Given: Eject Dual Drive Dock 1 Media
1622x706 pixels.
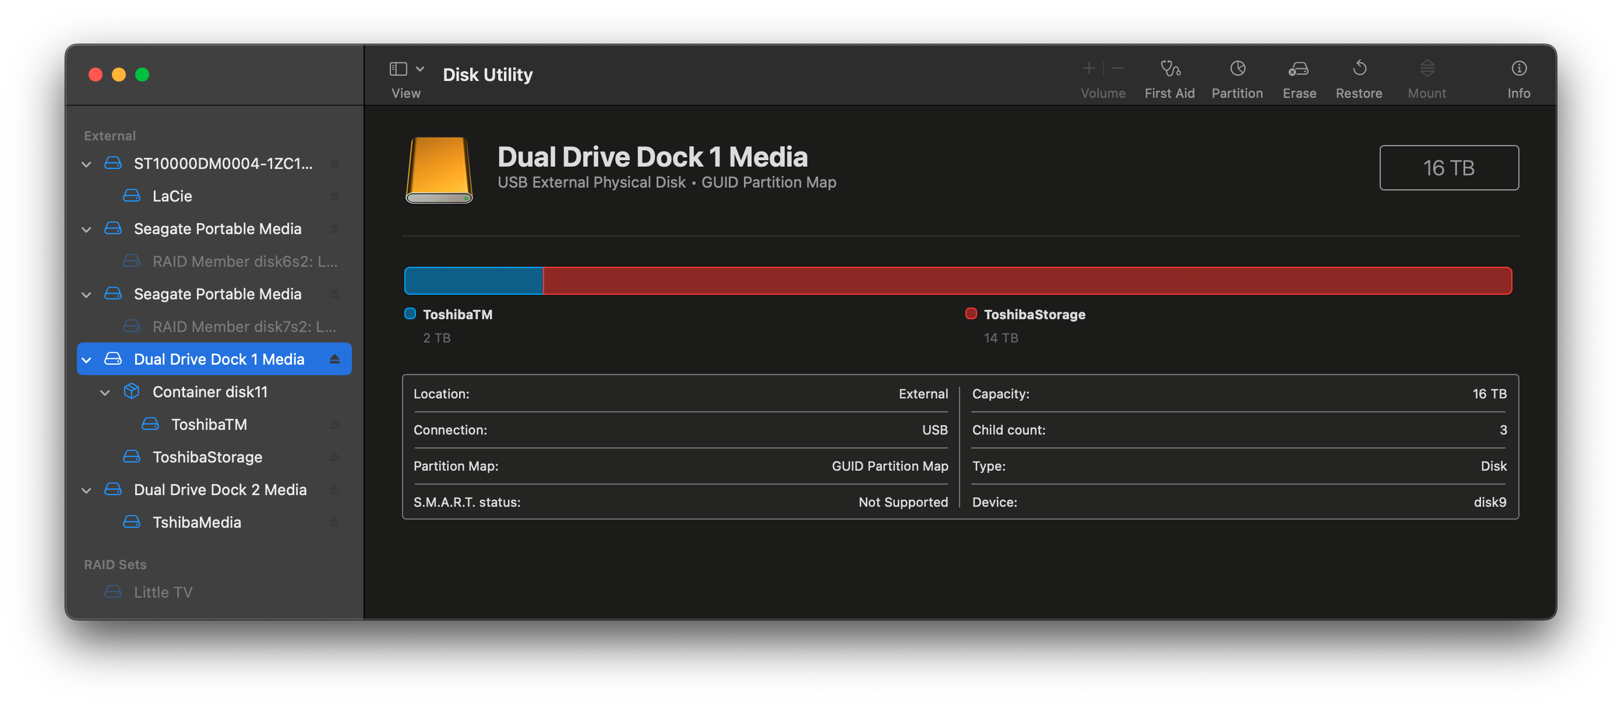Looking at the screenshot, I should coord(334,359).
